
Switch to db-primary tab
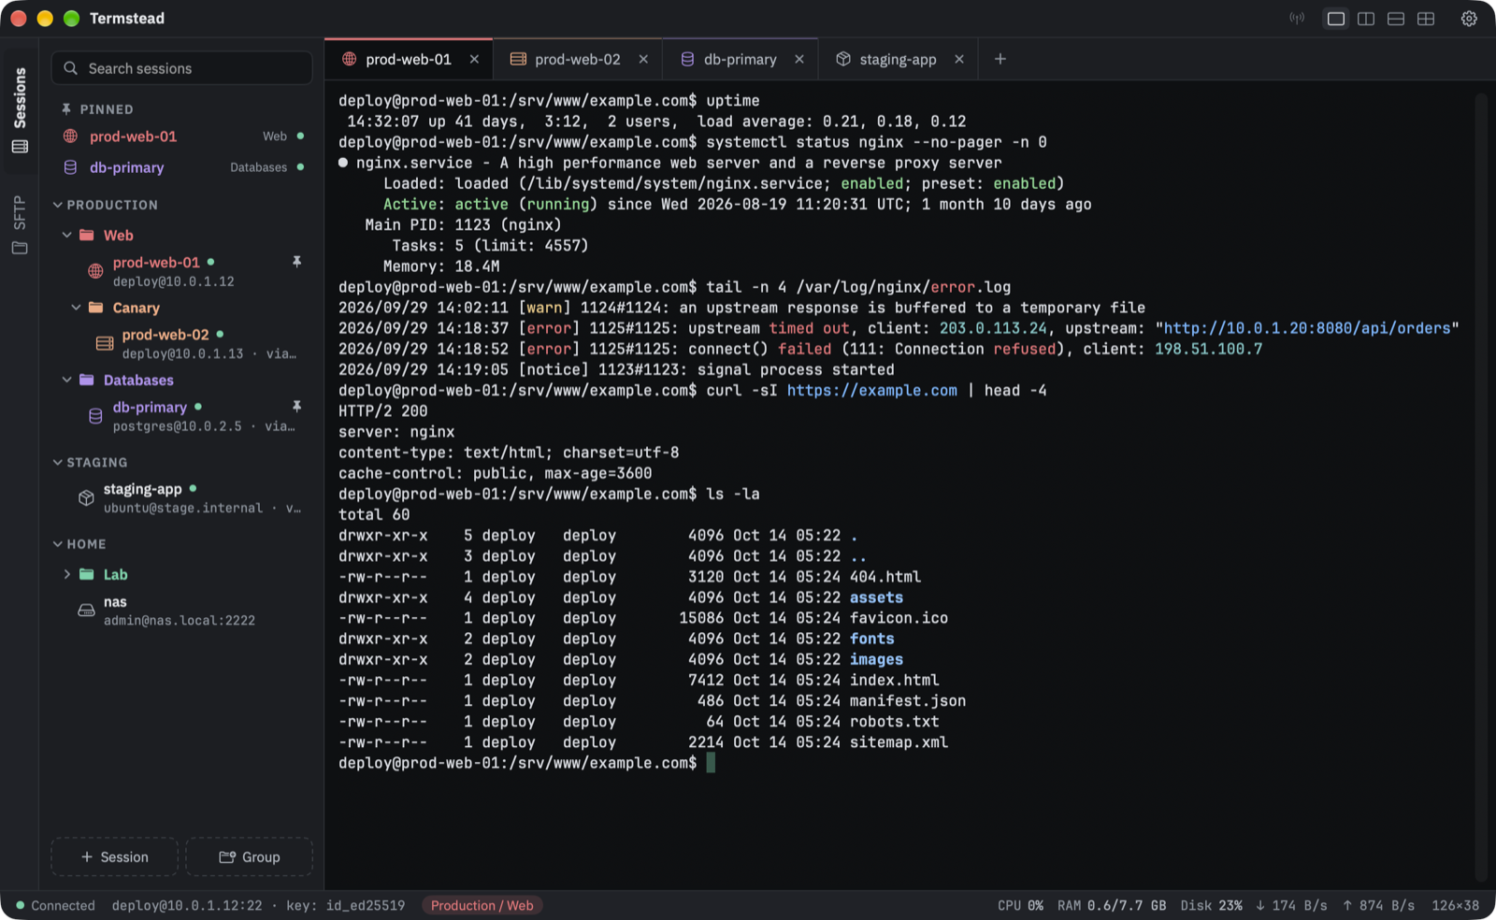(740, 59)
